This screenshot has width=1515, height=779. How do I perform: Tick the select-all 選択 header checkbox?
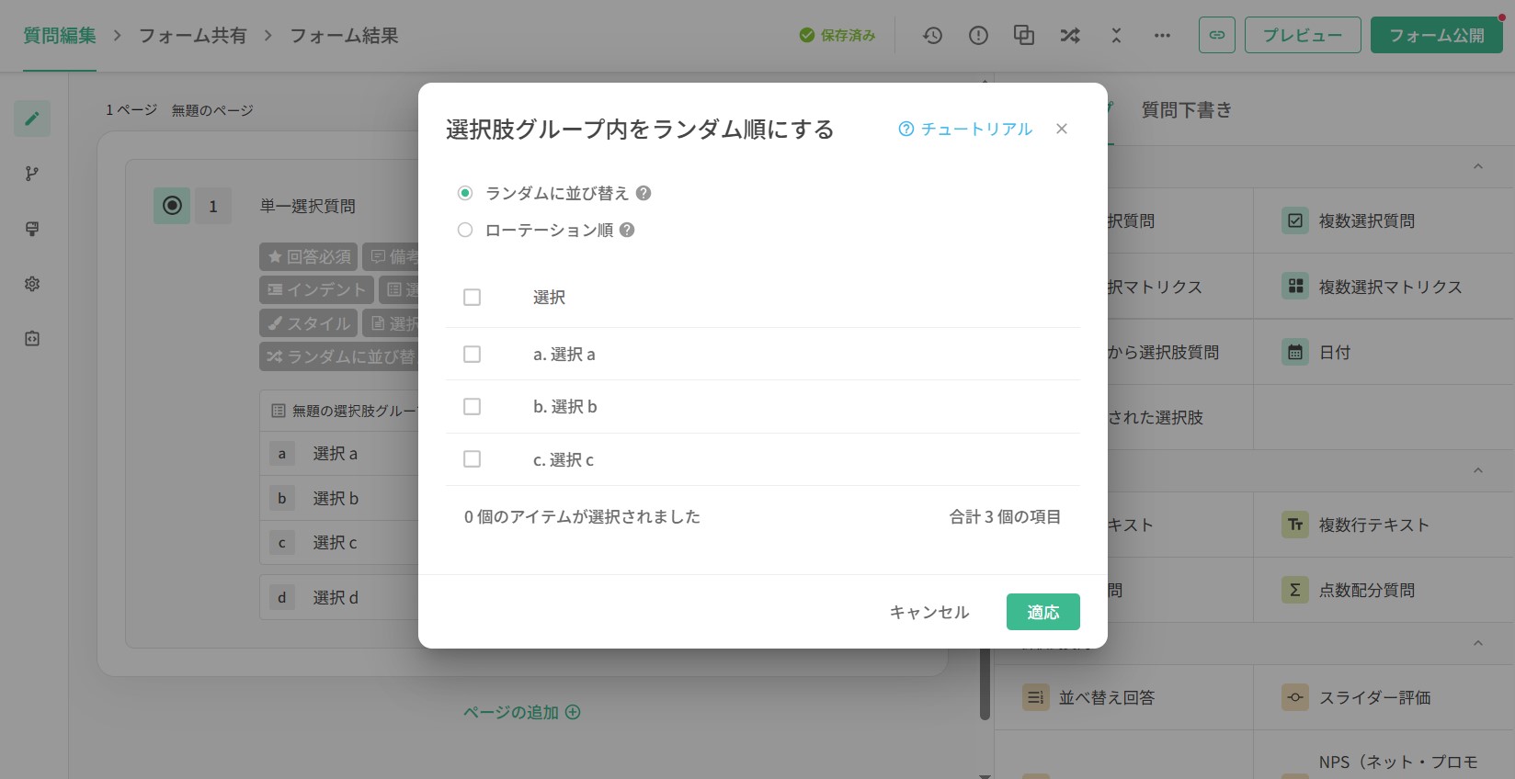tap(472, 298)
